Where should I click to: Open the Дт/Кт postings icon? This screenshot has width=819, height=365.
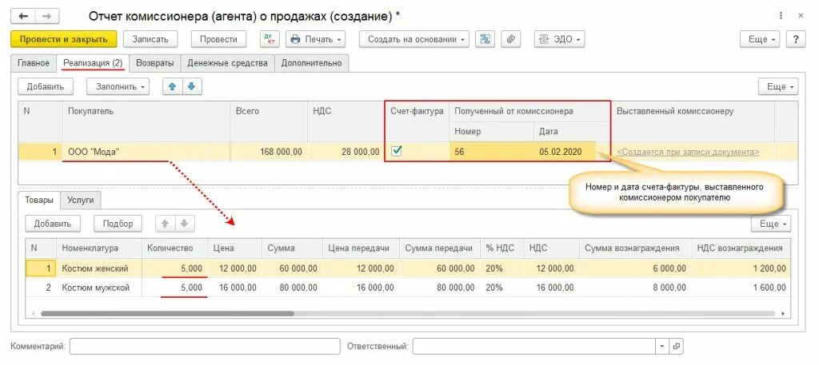(270, 39)
